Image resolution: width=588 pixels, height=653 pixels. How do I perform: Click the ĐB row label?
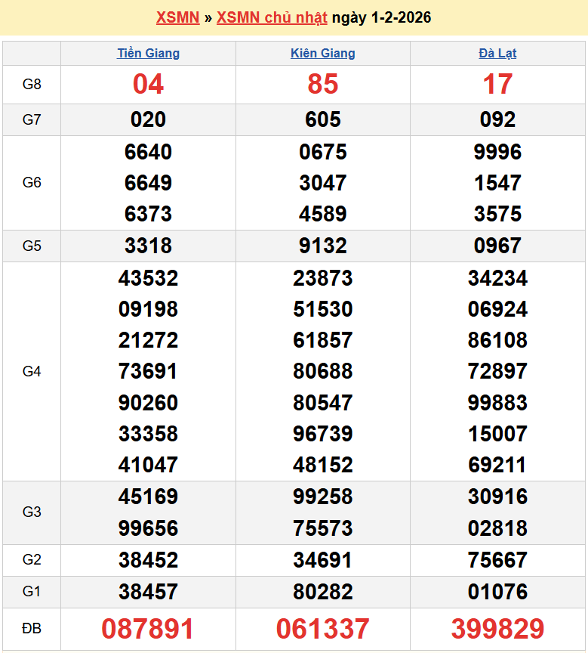click(x=32, y=629)
